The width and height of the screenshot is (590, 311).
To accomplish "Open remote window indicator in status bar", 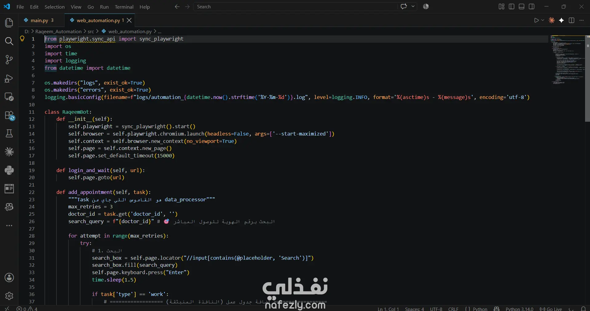I will (7, 309).
